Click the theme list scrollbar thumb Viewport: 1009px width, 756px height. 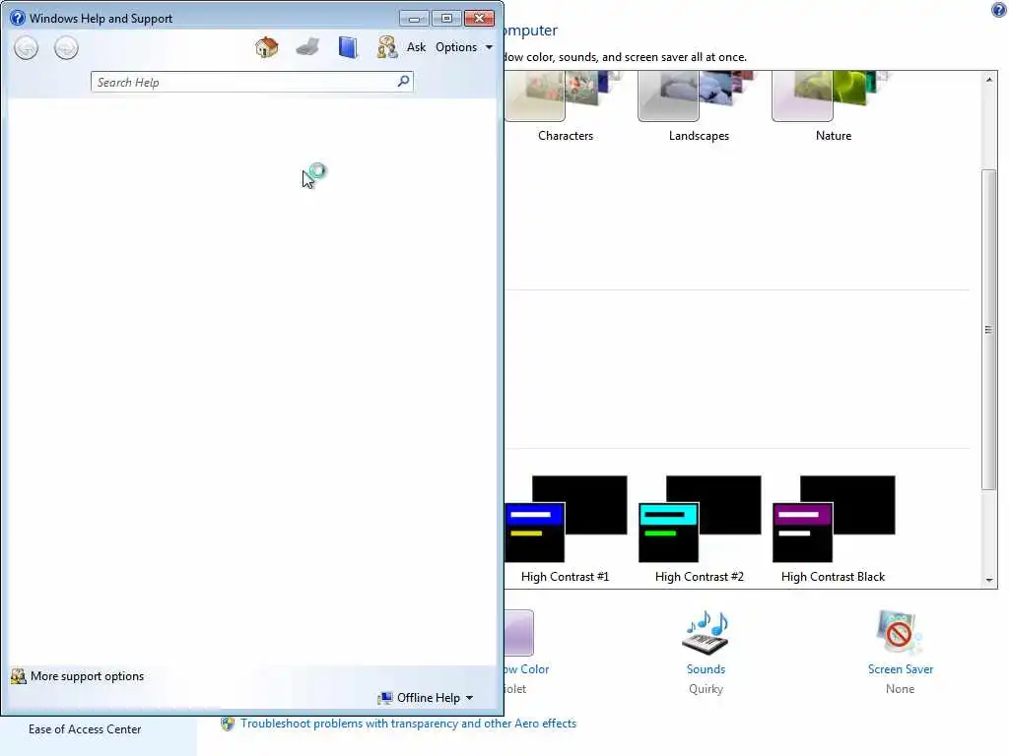coord(989,329)
